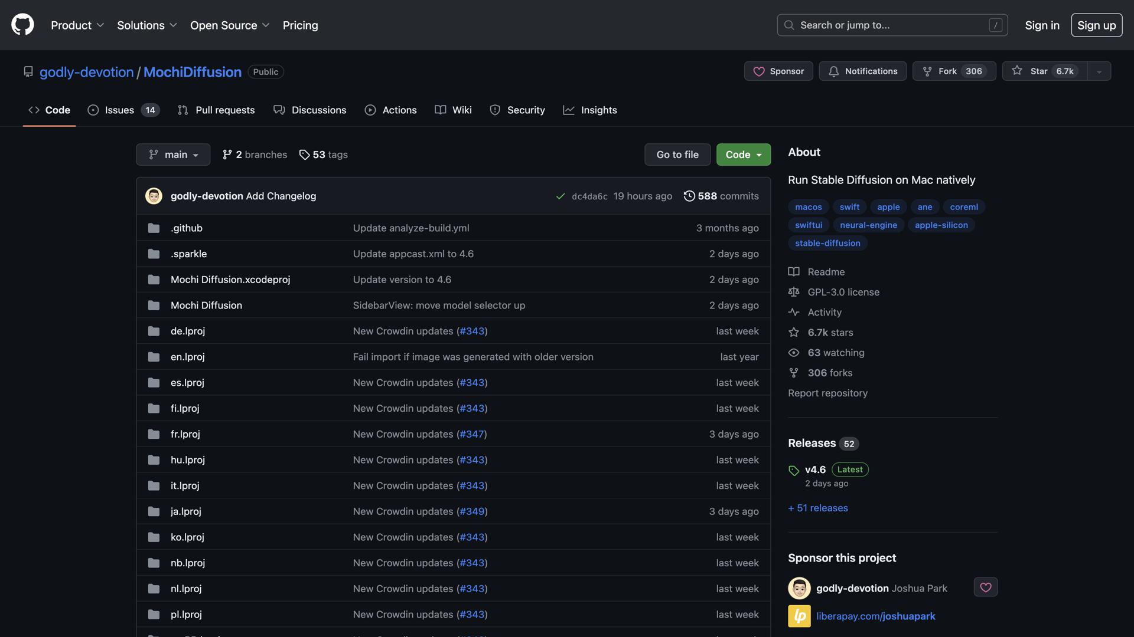The image size is (1134, 637).
Task: Click godly-devotion's commit author avatar
Action: coord(154,196)
